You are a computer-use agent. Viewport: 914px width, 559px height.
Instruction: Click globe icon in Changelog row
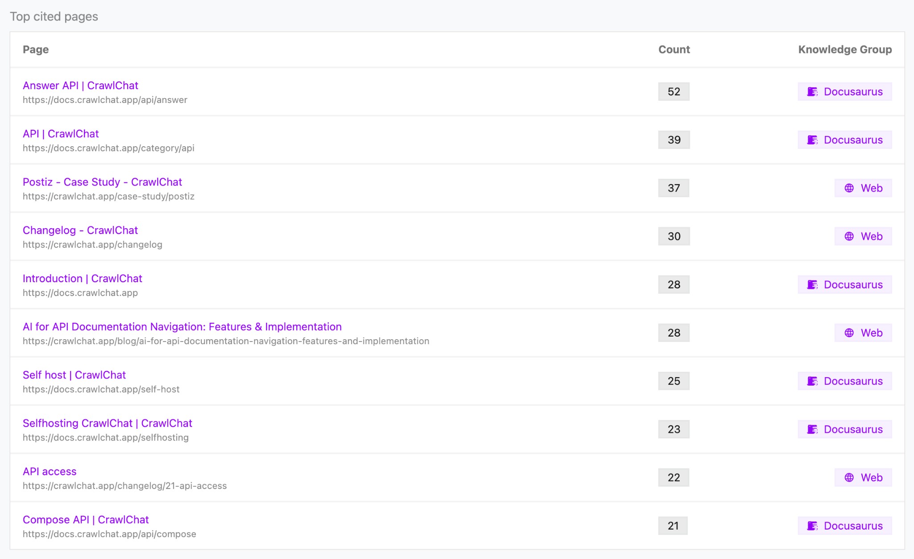click(849, 236)
